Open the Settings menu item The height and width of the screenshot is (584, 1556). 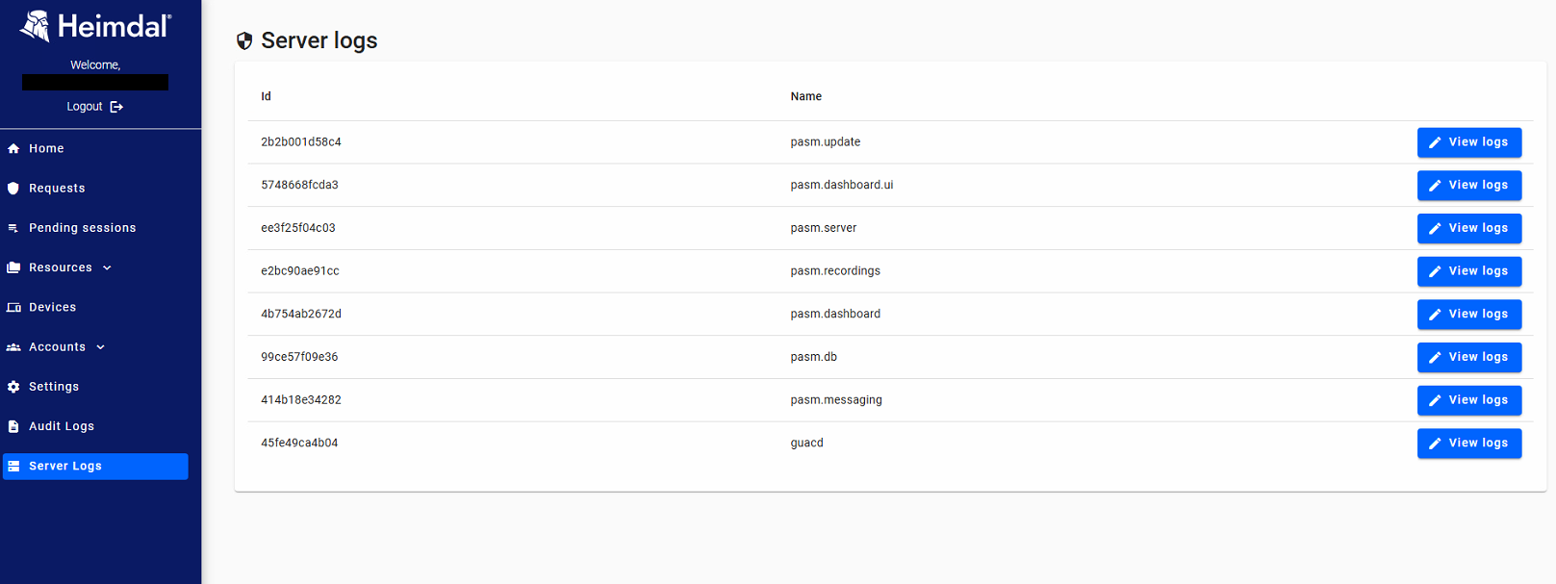(x=54, y=387)
